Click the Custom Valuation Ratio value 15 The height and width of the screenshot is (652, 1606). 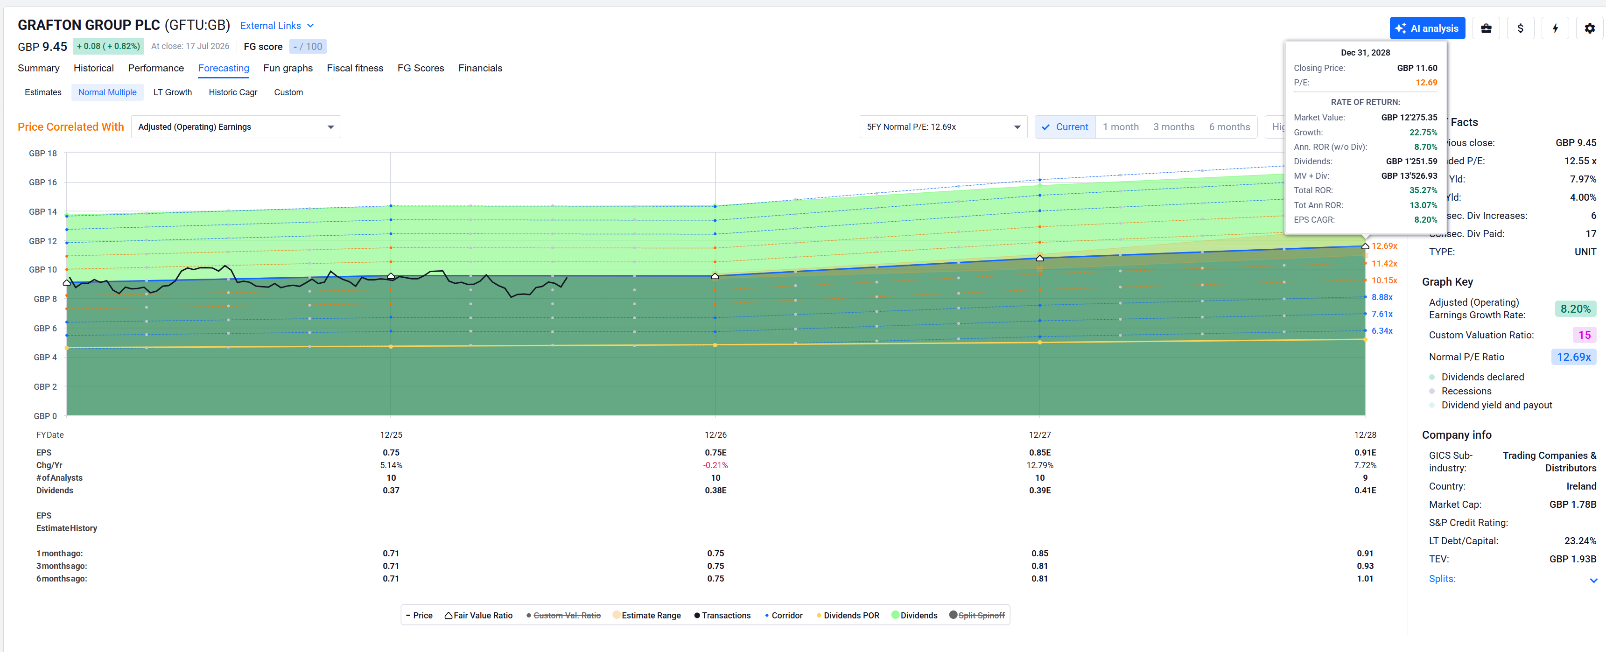[1584, 335]
